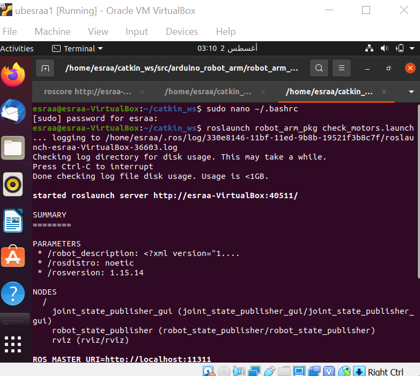Click the new terminal tab button

[45, 68]
